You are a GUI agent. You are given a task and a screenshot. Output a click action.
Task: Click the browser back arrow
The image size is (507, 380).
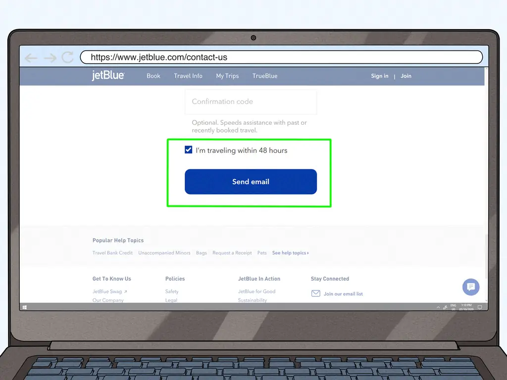click(31, 58)
